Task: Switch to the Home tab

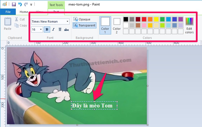Action: pyautogui.click(x=24, y=12)
